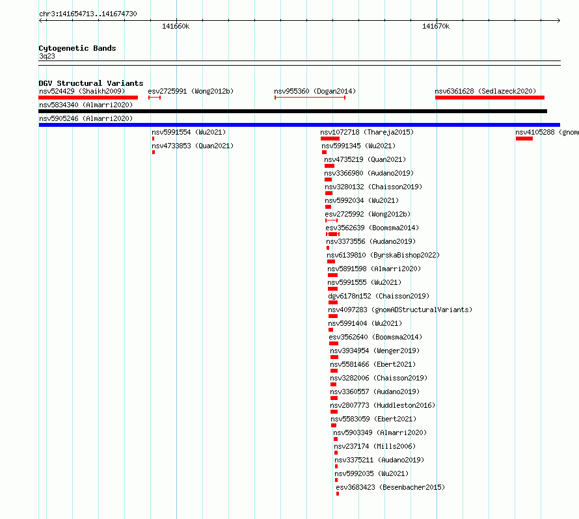
Task: Select nsv3373556 (Audano2019) variant
Action: coord(371,241)
